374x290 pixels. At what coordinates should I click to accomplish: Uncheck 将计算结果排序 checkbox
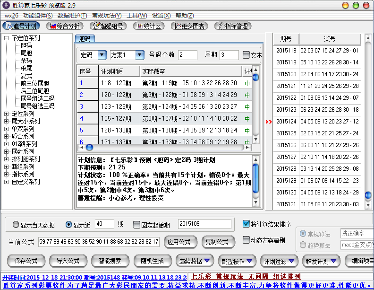(x=246, y=224)
